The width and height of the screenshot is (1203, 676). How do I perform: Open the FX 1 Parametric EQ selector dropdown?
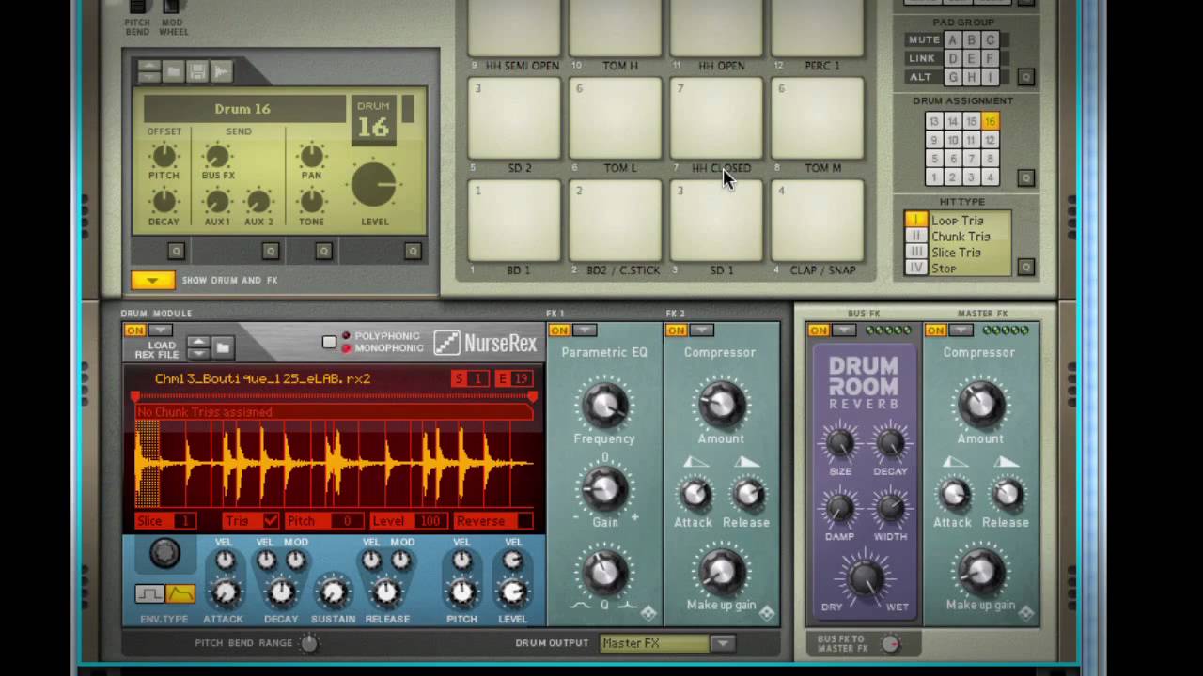coord(585,330)
